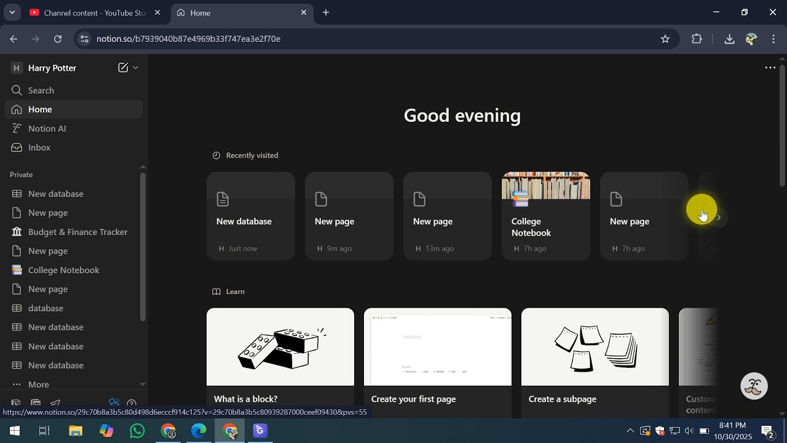Open Copilot from the taskbar
The image size is (787, 443).
coord(106,431)
